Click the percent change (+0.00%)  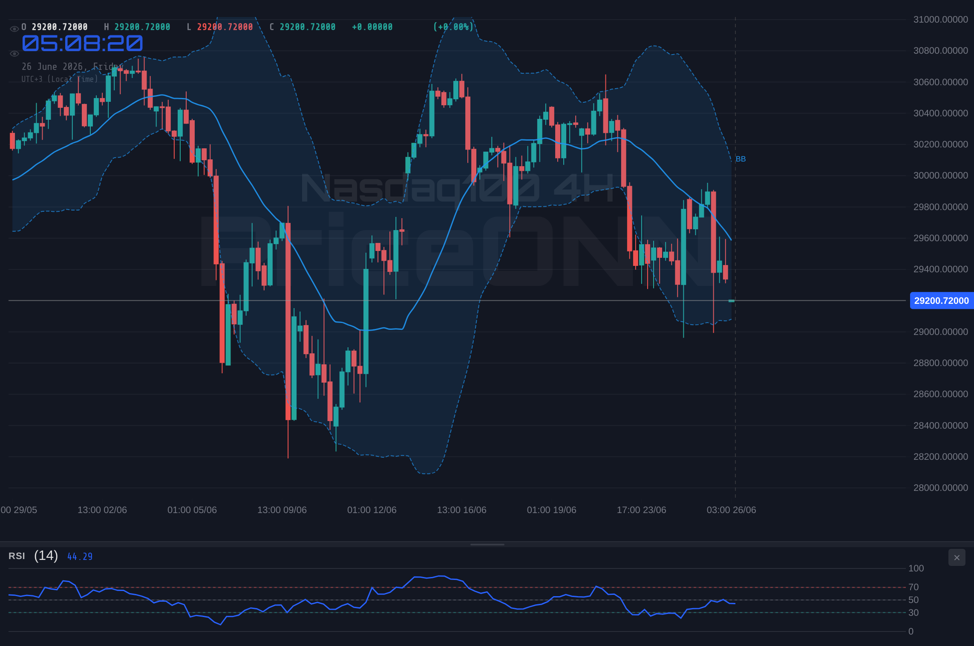pos(453,27)
